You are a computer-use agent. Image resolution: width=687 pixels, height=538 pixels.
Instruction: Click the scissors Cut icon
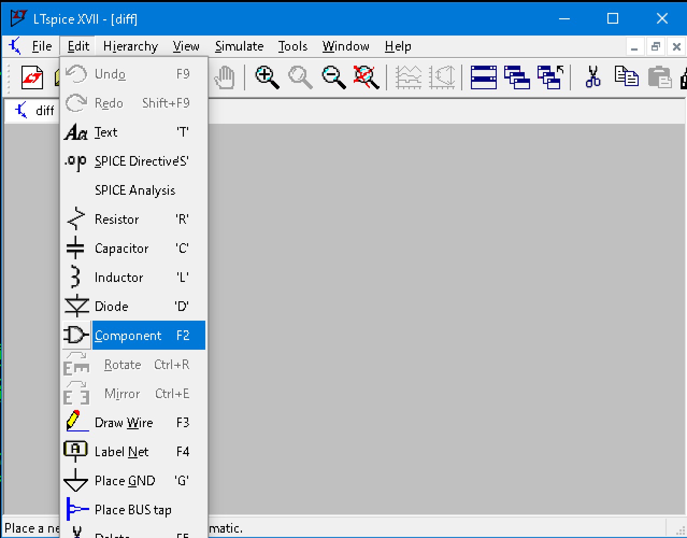(x=593, y=77)
